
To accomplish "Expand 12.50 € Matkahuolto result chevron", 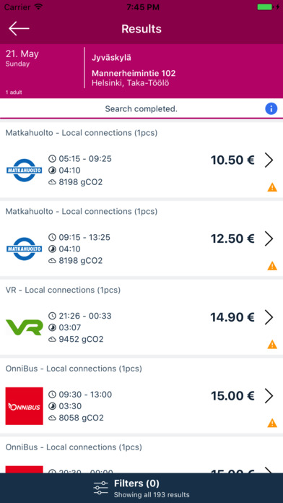I will click(269, 238).
